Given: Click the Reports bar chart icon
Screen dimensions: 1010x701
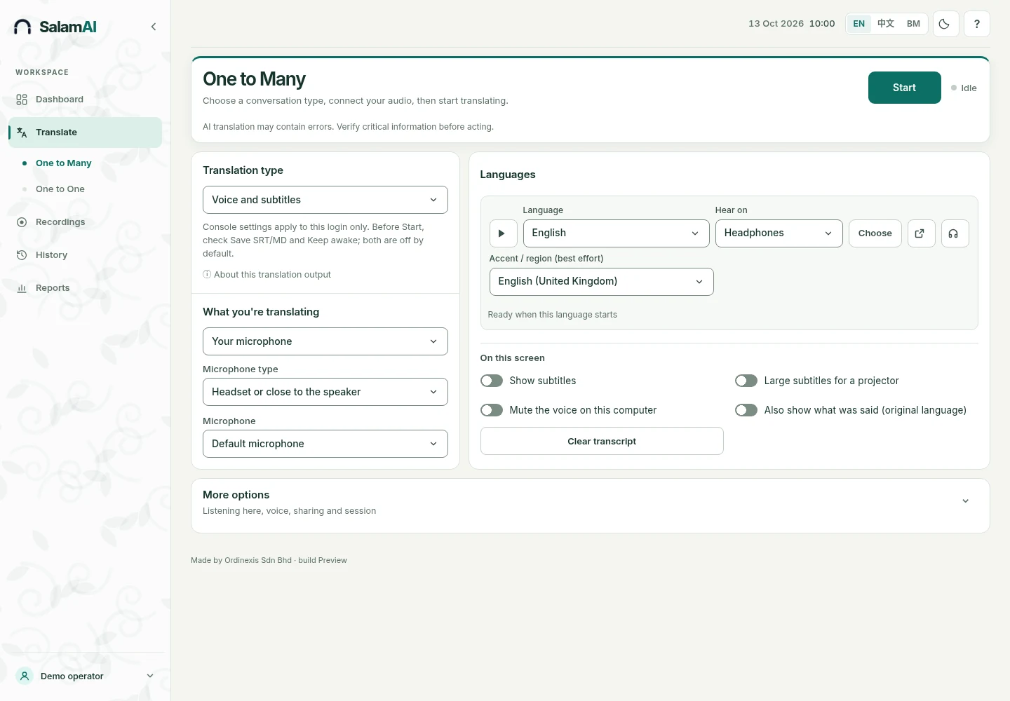Looking at the screenshot, I should coord(22,288).
